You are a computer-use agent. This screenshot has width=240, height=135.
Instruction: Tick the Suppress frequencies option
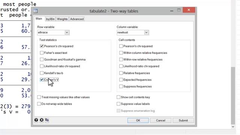click(x=121, y=87)
